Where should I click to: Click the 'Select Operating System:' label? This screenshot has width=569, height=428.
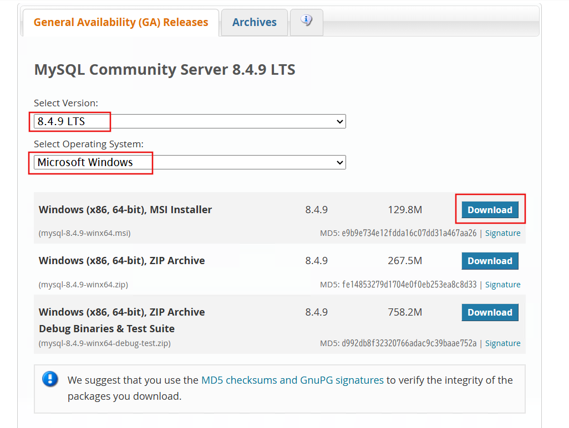tap(89, 145)
